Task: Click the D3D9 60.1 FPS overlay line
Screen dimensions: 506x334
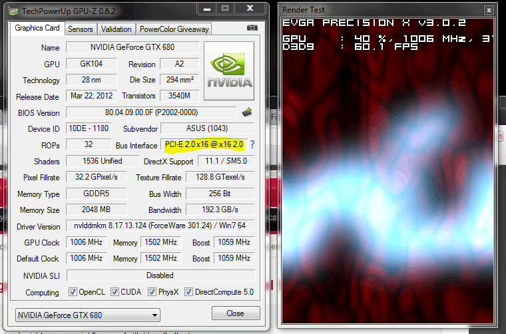Action: [x=350, y=47]
